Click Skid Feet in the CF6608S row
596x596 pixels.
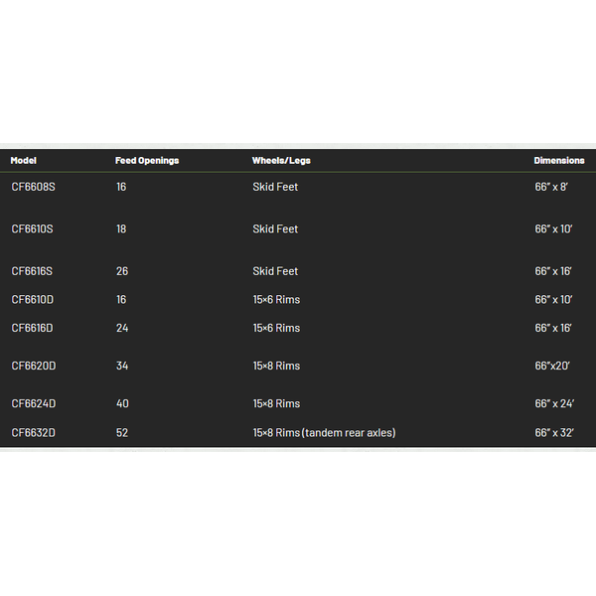[x=275, y=187]
